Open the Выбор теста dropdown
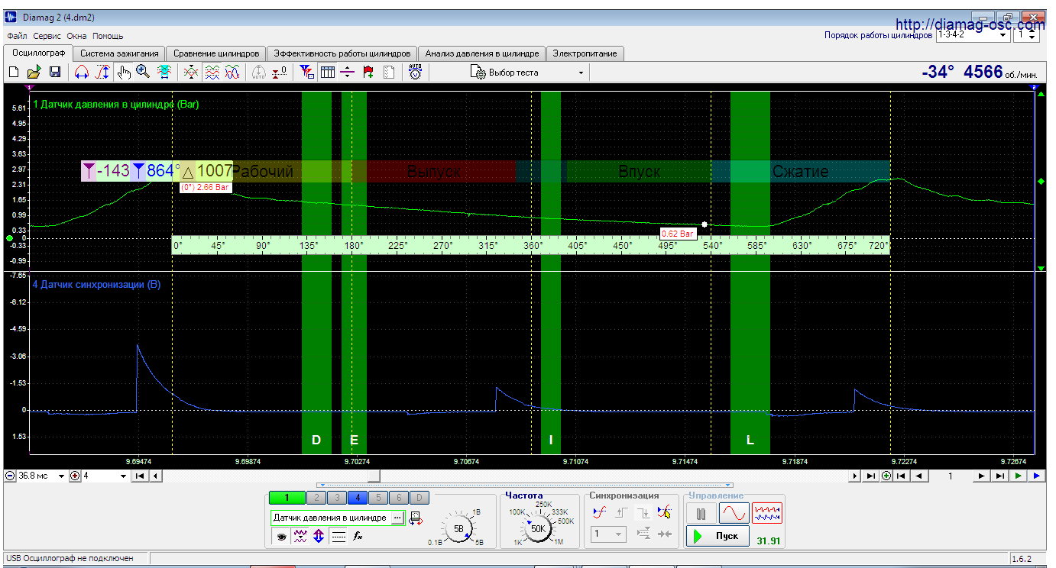 point(527,73)
